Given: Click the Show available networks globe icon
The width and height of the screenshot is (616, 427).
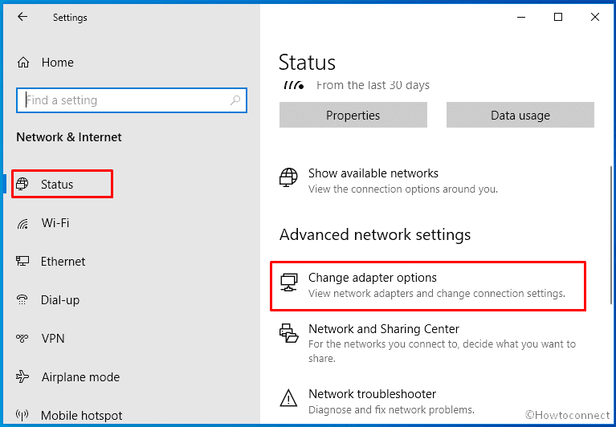Looking at the screenshot, I should tap(288, 177).
